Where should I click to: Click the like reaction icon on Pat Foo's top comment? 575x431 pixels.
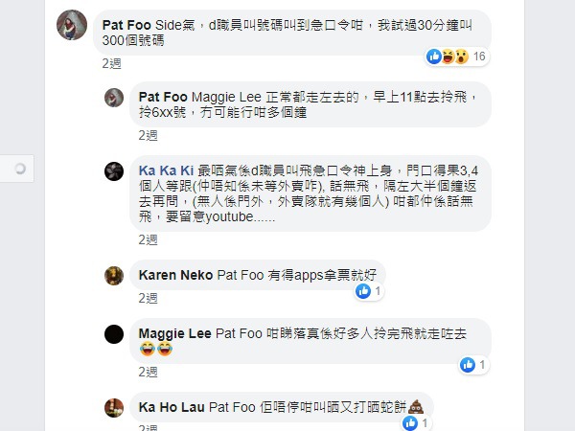pos(434,57)
